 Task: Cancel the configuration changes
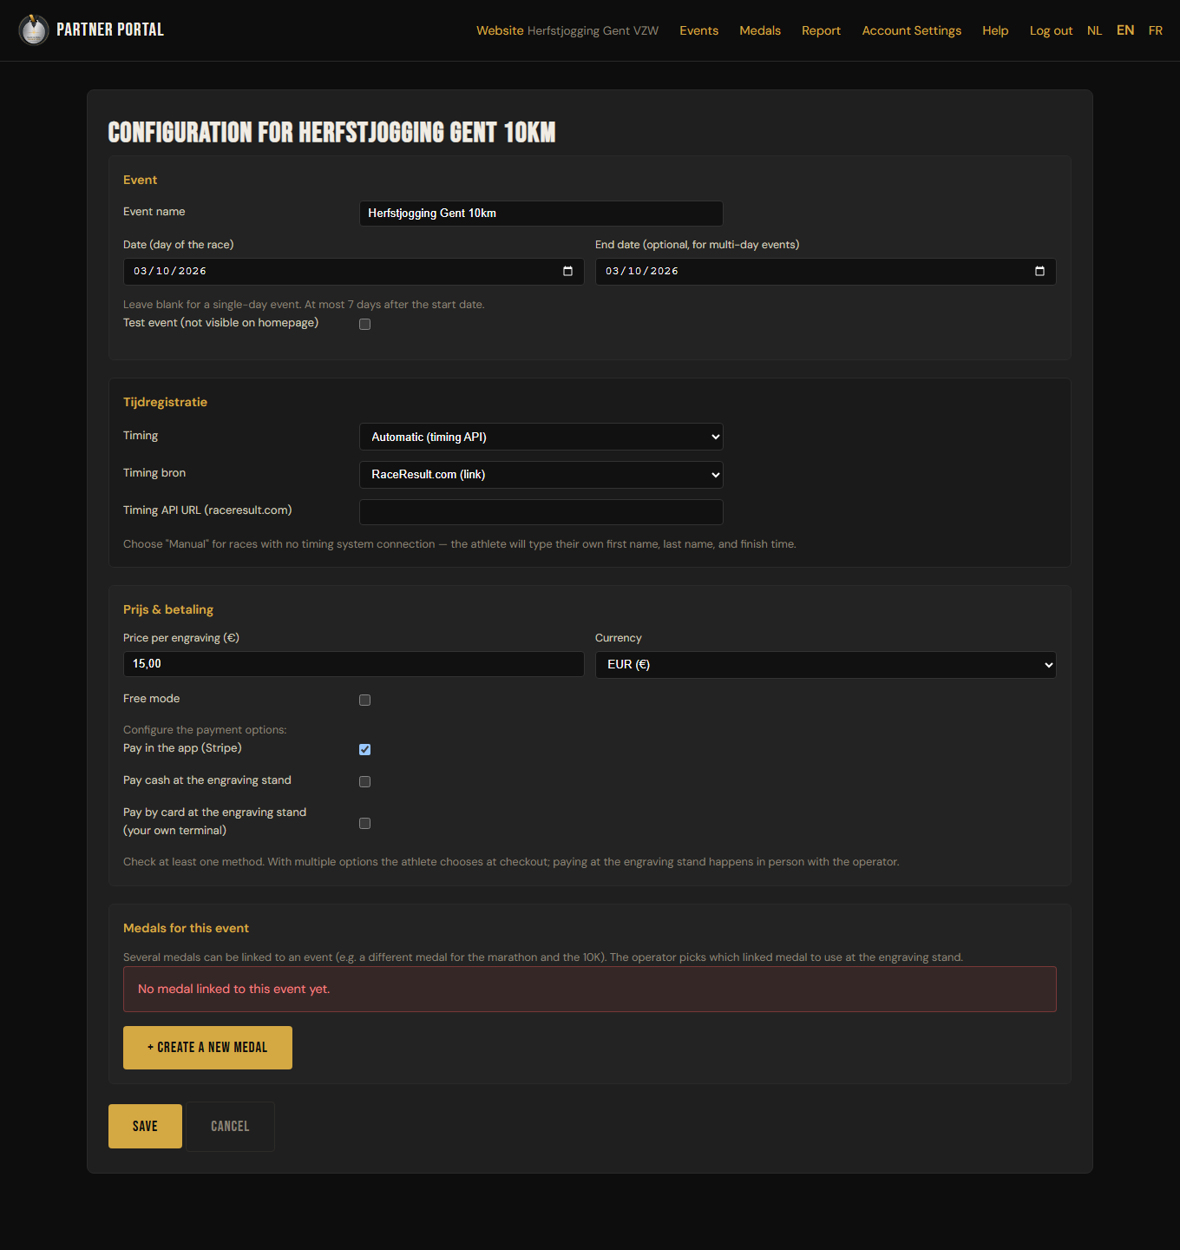(x=230, y=1126)
